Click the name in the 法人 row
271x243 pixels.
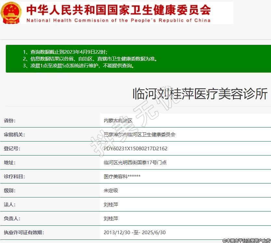[x=111, y=205]
